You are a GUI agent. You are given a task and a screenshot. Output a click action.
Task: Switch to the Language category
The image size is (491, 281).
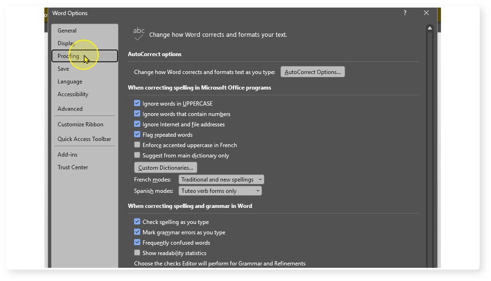(85, 82)
